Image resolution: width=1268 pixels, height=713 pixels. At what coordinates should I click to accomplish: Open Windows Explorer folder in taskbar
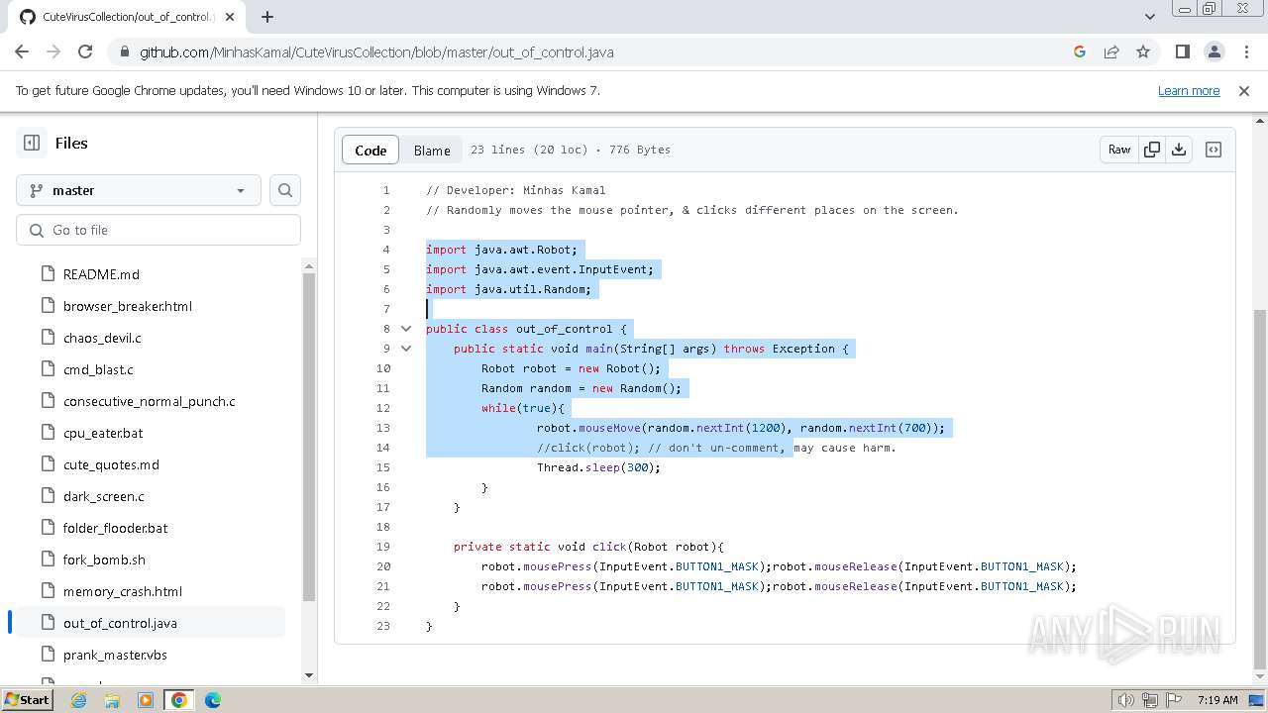point(112,700)
